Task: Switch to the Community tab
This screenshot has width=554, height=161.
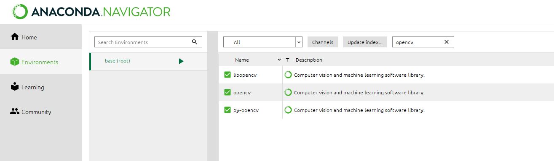Action: [x=41, y=112]
